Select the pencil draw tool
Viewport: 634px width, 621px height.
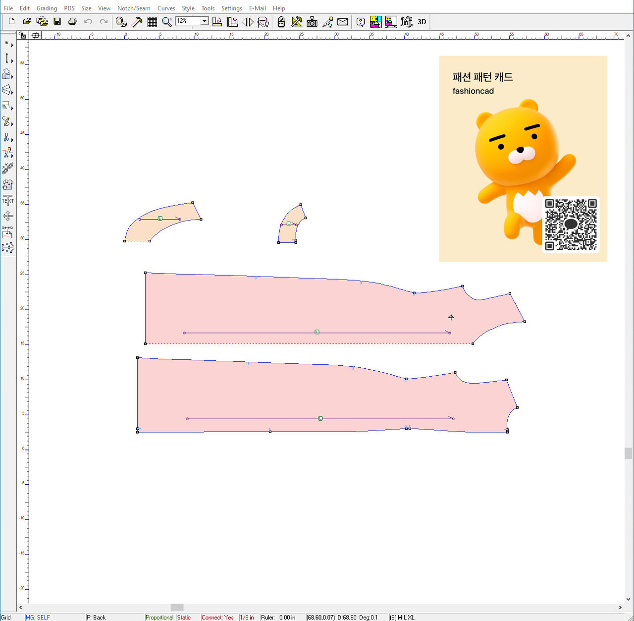[x=7, y=121]
